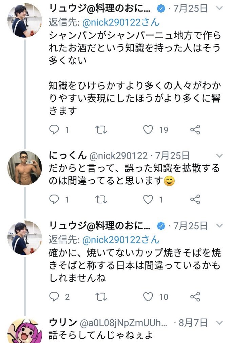The image size is (230, 343).
Task: Share にっくん's tweet
Action: (195, 200)
